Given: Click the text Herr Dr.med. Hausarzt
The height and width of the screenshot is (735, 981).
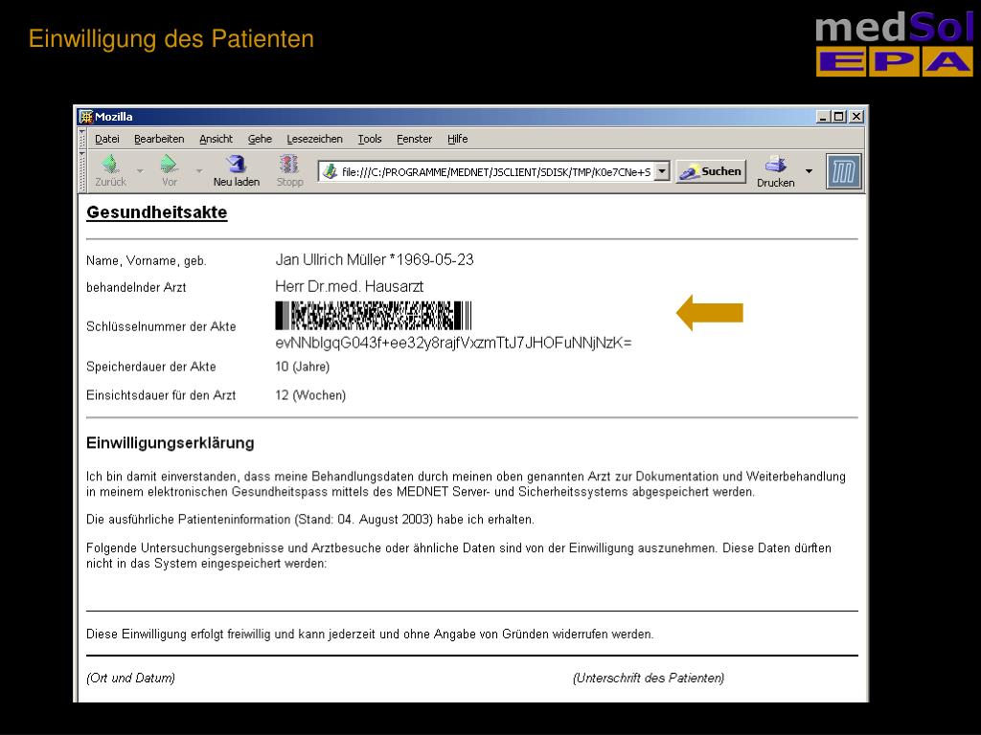Looking at the screenshot, I should point(349,286).
